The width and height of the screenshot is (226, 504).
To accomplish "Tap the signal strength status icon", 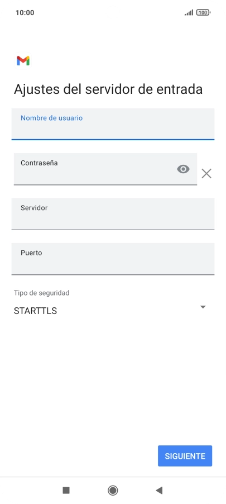I will (x=189, y=12).
